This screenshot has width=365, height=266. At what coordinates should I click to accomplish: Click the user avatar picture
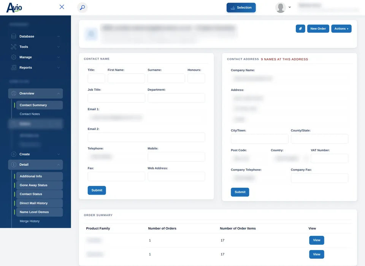pyautogui.click(x=280, y=8)
